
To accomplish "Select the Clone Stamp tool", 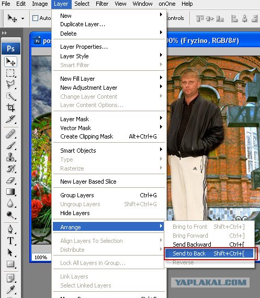I will click(10, 157).
